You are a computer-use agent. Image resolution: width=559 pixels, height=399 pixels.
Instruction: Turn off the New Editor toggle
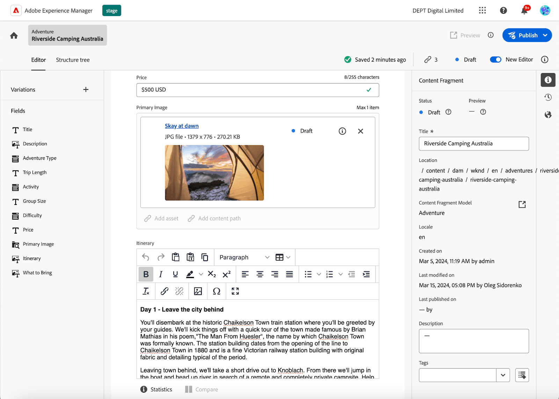coord(495,60)
